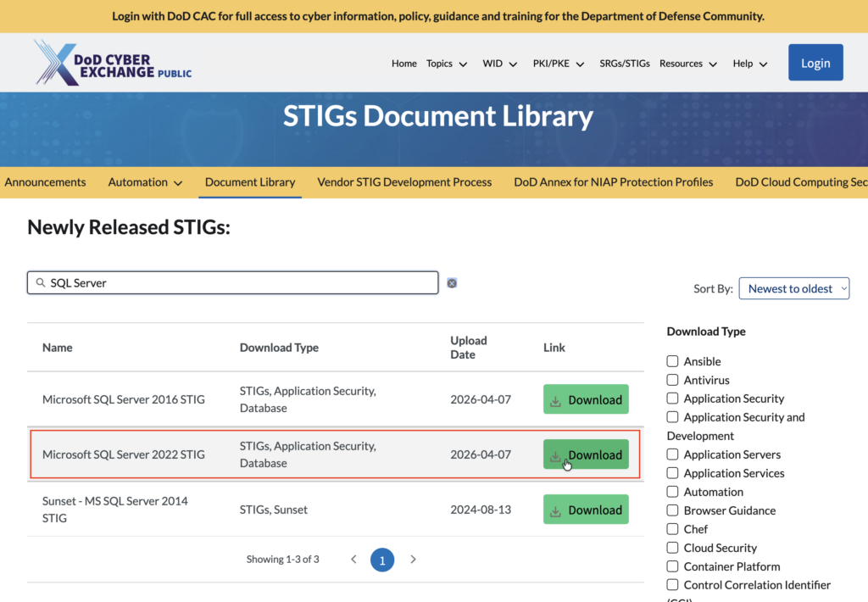Screen dimensions: 868x602
Task: Enable the Browser Guidance checkbox
Action: (x=672, y=510)
